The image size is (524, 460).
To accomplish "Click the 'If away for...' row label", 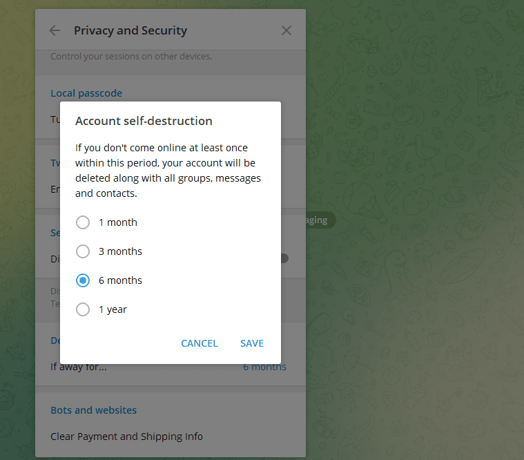I will click(79, 367).
